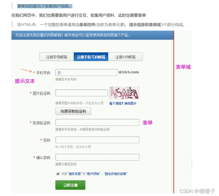219x196 pixels.
Task: Open the 用户须知 link
Action: pos(93,174)
